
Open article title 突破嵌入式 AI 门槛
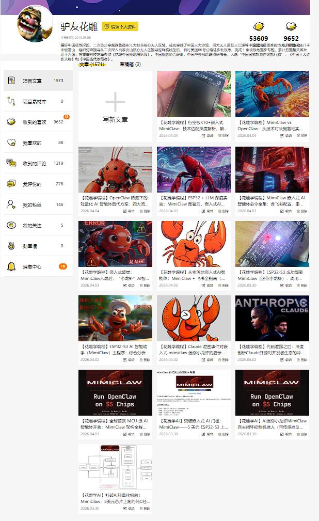[x=194, y=424]
